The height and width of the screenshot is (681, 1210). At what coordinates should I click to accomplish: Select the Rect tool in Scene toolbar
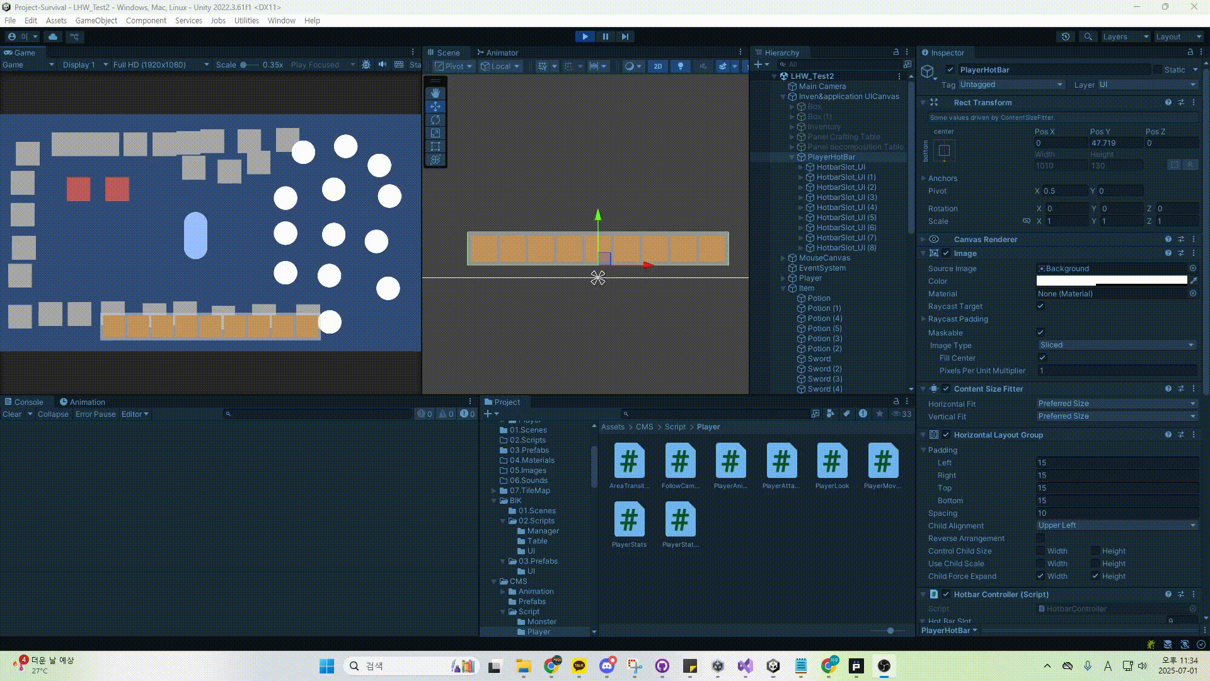click(x=435, y=146)
